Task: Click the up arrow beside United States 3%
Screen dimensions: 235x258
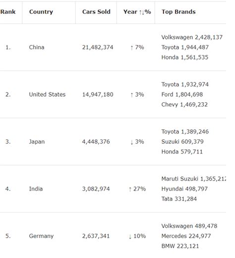Action: point(132,95)
